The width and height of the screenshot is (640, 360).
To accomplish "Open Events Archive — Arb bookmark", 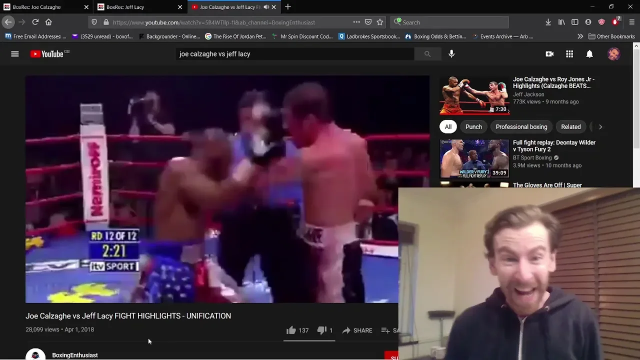I will click(502, 36).
